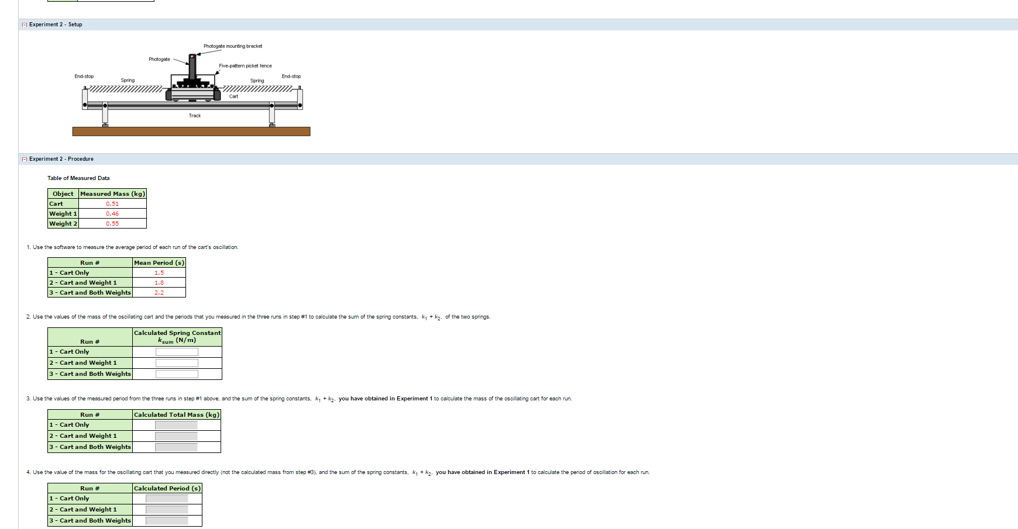Click the Calculated Period field for Cart Only
The width and height of the screenshot is (1018, 529).
[167, 499]
